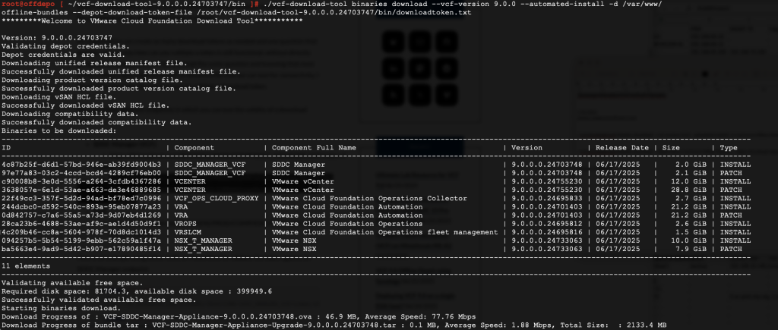
Task: Select version 9.0.0.0.24695833
Action: coord(547,198)
